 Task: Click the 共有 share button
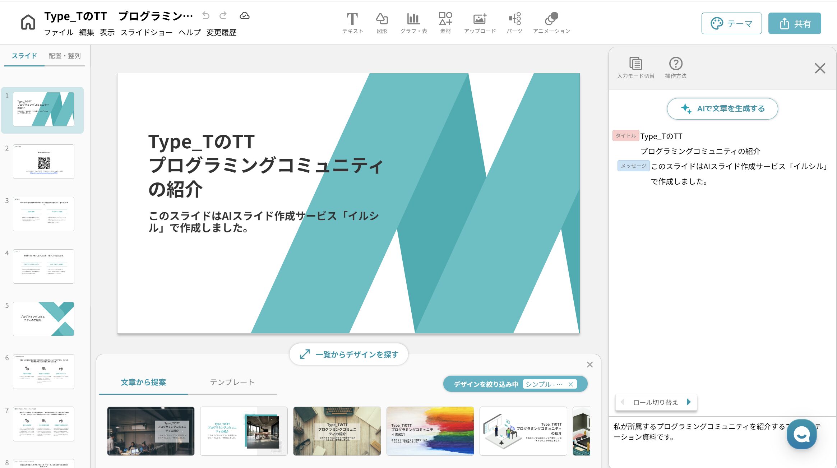coord(795,24)
